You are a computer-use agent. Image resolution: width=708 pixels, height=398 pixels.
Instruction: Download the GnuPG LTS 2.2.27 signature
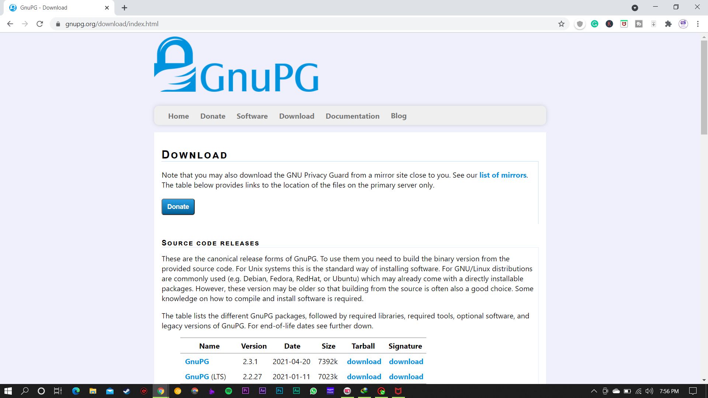click(x=406, y=377)
